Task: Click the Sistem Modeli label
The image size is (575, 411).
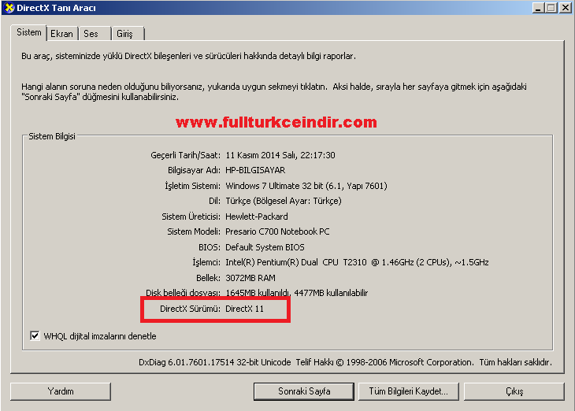Action: click(194, 231)
